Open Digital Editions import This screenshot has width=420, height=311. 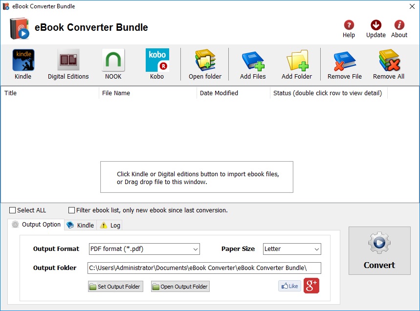68,64
